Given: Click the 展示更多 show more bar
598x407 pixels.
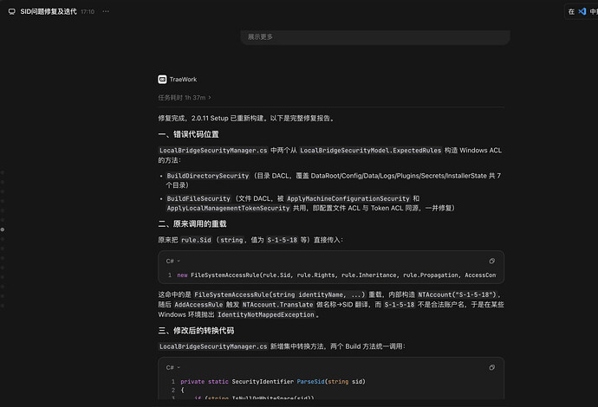Looking at the screenshot, I should pos(375,37).
